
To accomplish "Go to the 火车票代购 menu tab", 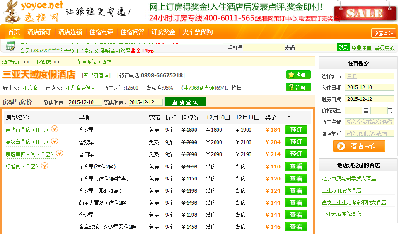I will pyautogui.click(x=198, y=32).
